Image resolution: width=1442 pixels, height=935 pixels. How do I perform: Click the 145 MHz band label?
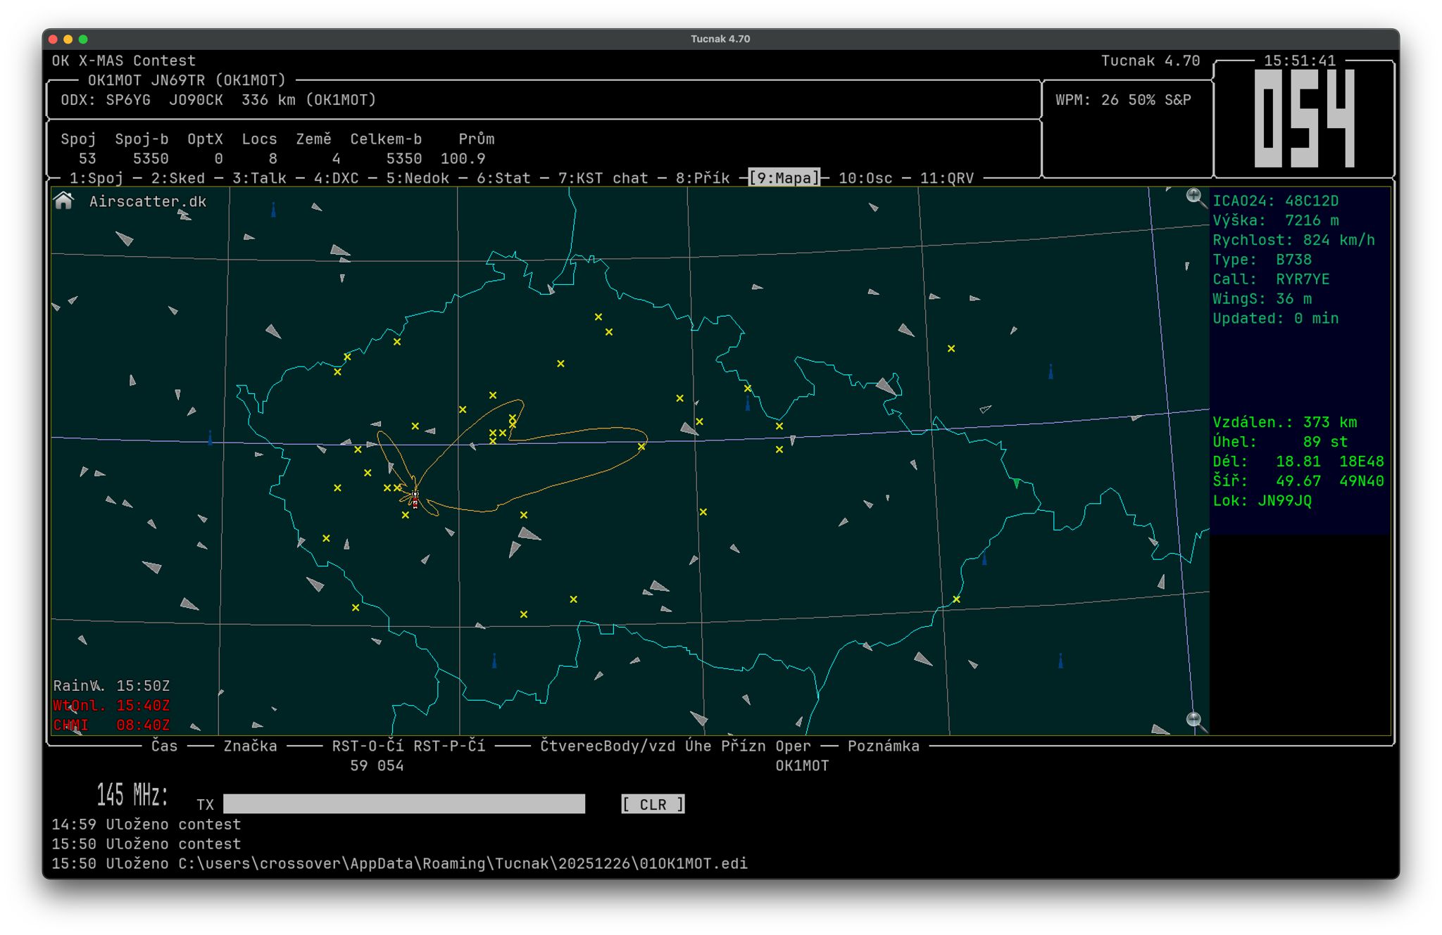[x=132, y=796]
